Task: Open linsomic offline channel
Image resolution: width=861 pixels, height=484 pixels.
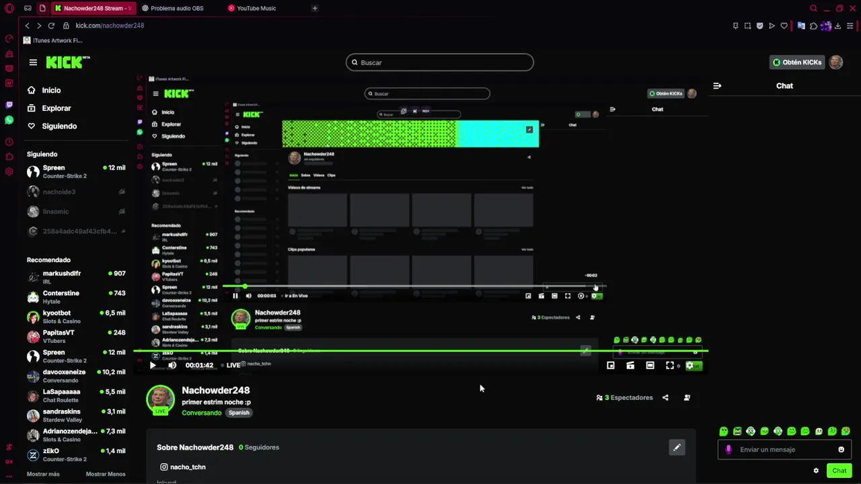Action: pos(76,212)
